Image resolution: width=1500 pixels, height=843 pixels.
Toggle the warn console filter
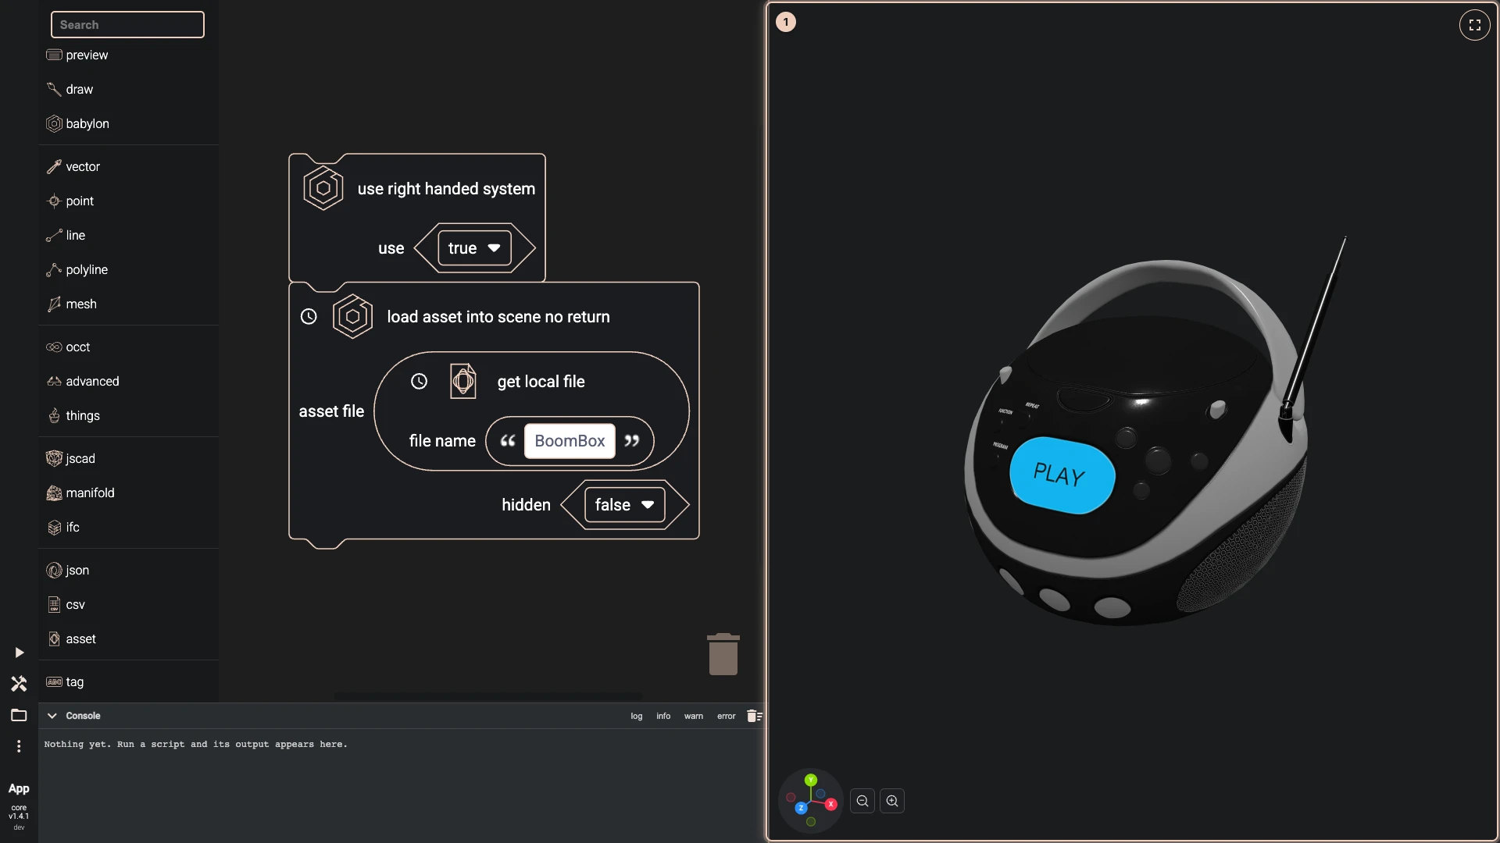pos(694,716)
